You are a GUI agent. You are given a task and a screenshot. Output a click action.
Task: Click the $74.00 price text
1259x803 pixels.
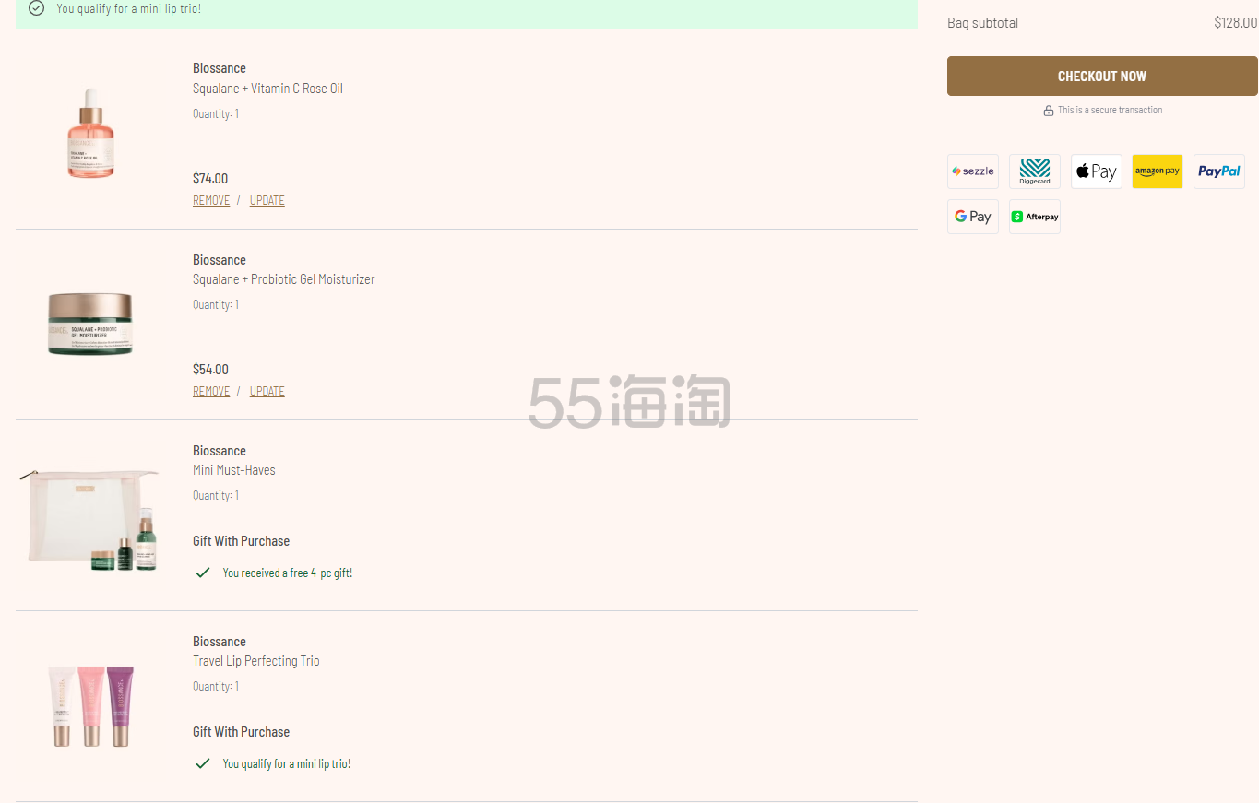pos(210,179)
